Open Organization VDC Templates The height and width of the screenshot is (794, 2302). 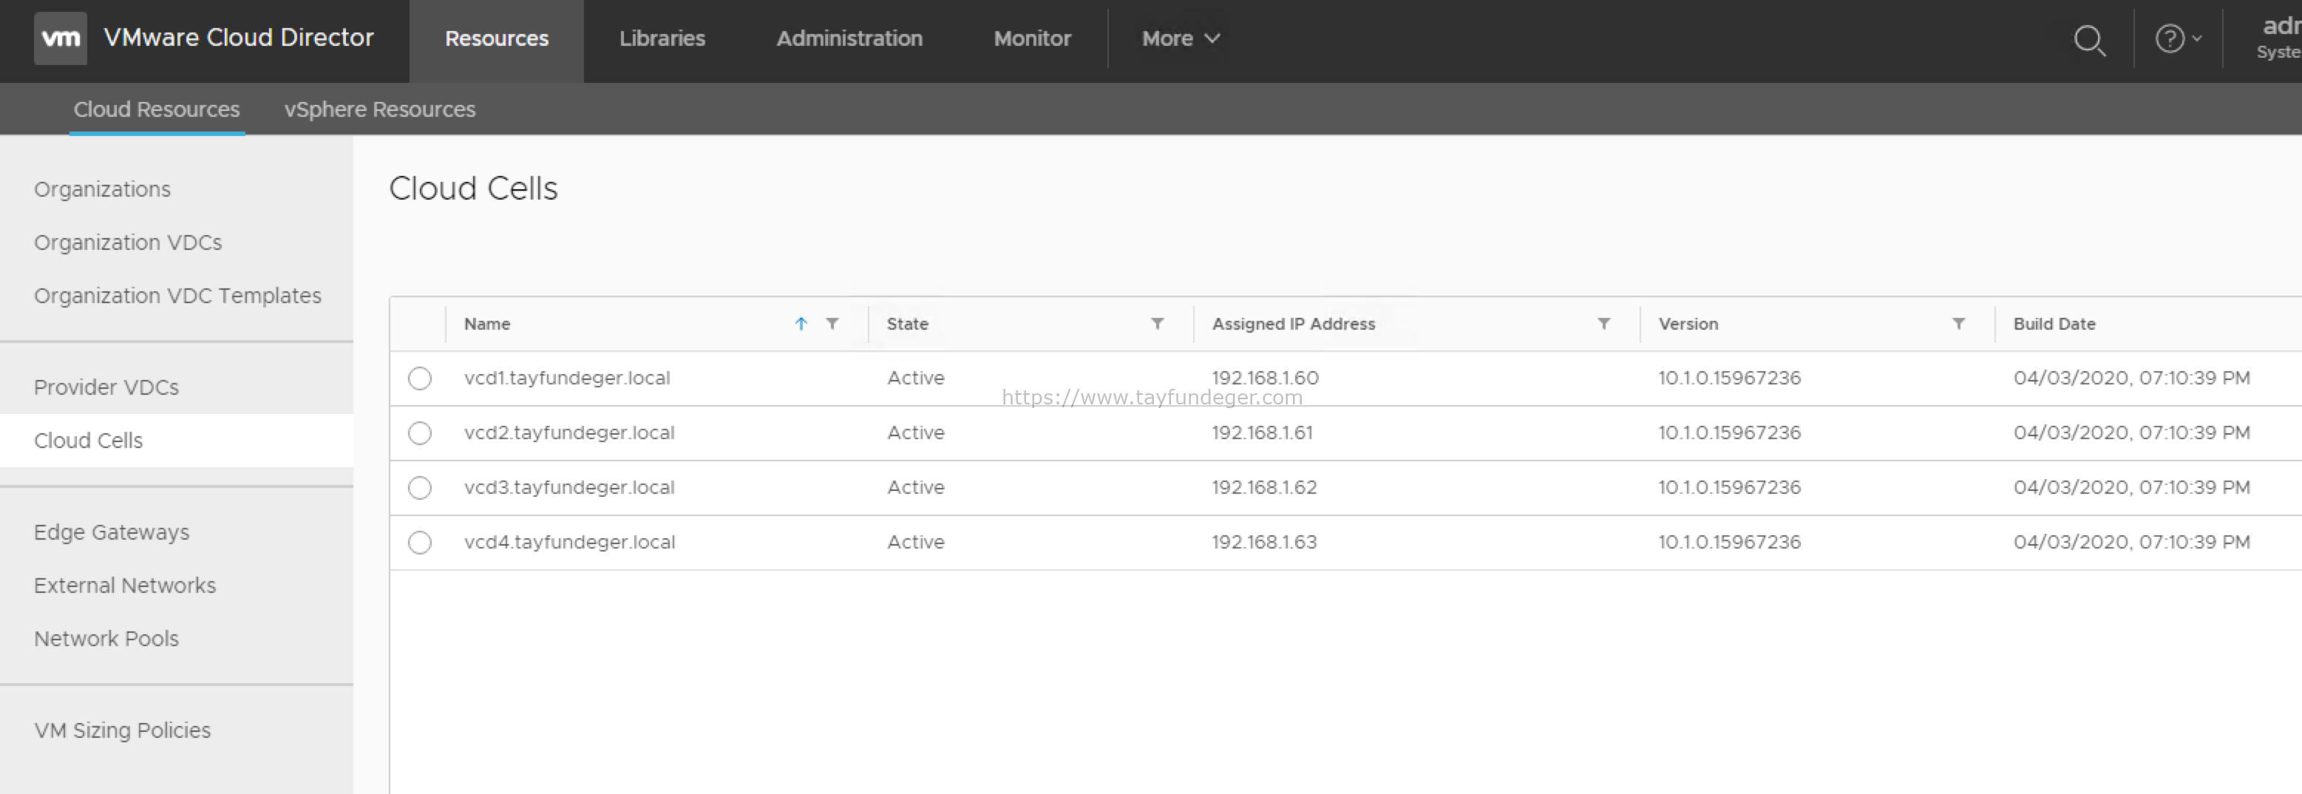(x=178, y=296)
